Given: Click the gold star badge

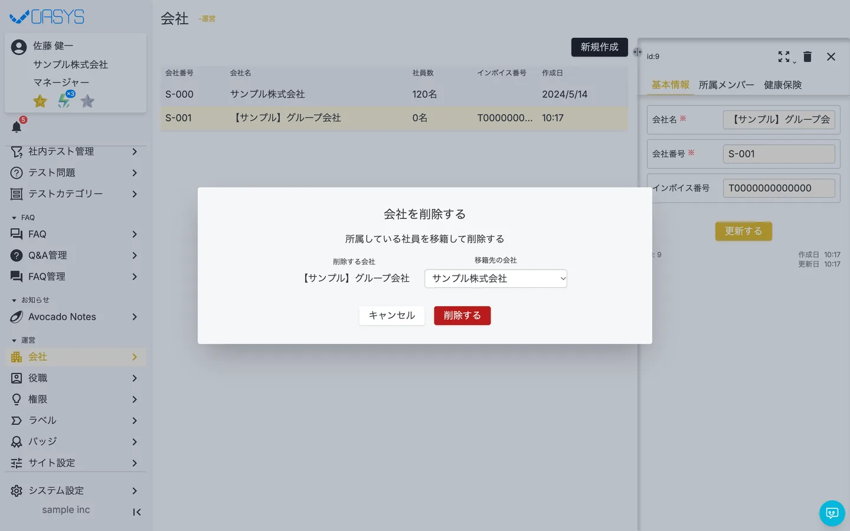Looking at the screenshot, I should pos(40,101).
